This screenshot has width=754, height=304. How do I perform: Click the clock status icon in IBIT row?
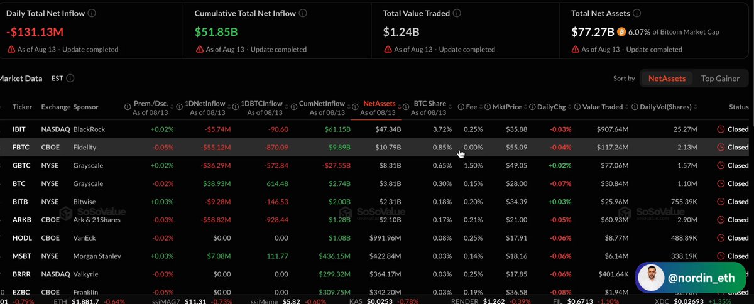point(721,129)
